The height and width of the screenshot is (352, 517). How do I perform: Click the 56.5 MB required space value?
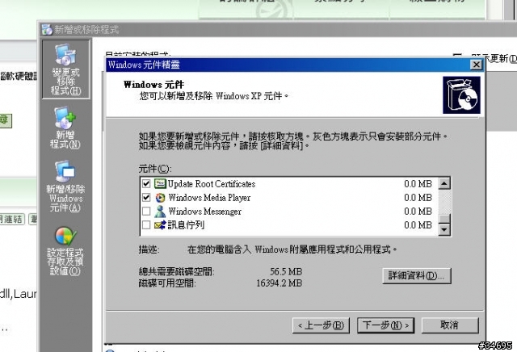pos(286,272)
